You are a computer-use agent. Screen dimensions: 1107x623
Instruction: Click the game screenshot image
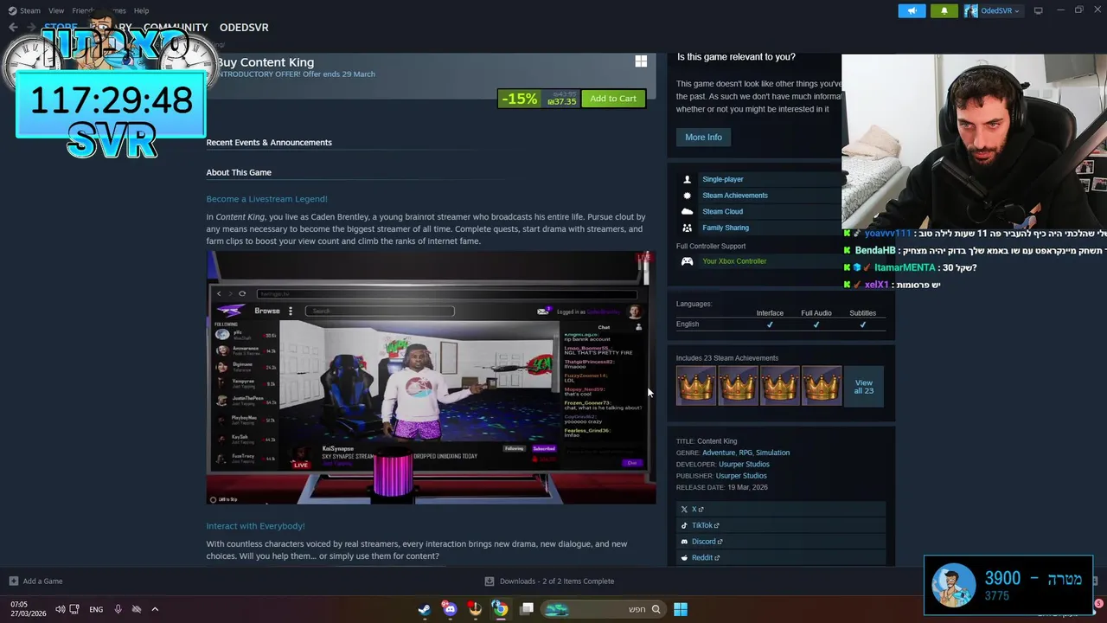(x=431, y=378)
